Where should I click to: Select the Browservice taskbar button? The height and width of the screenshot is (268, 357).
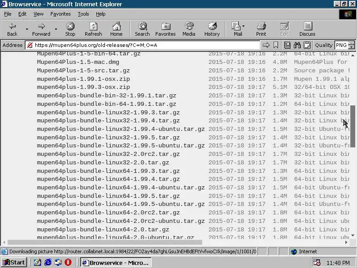(116, 263)
